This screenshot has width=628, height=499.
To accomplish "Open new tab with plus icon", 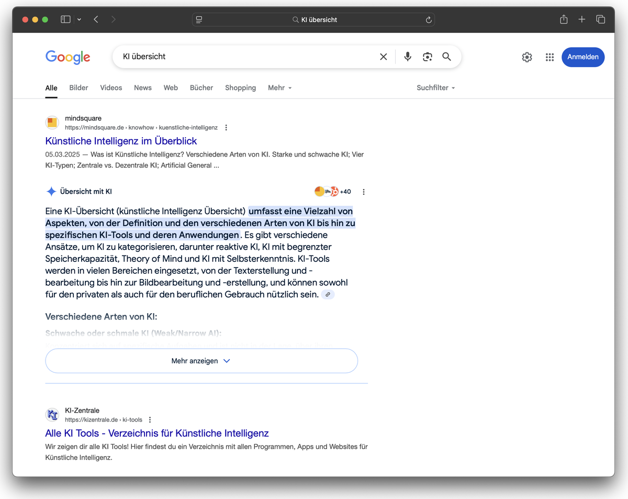I will 582,19.
